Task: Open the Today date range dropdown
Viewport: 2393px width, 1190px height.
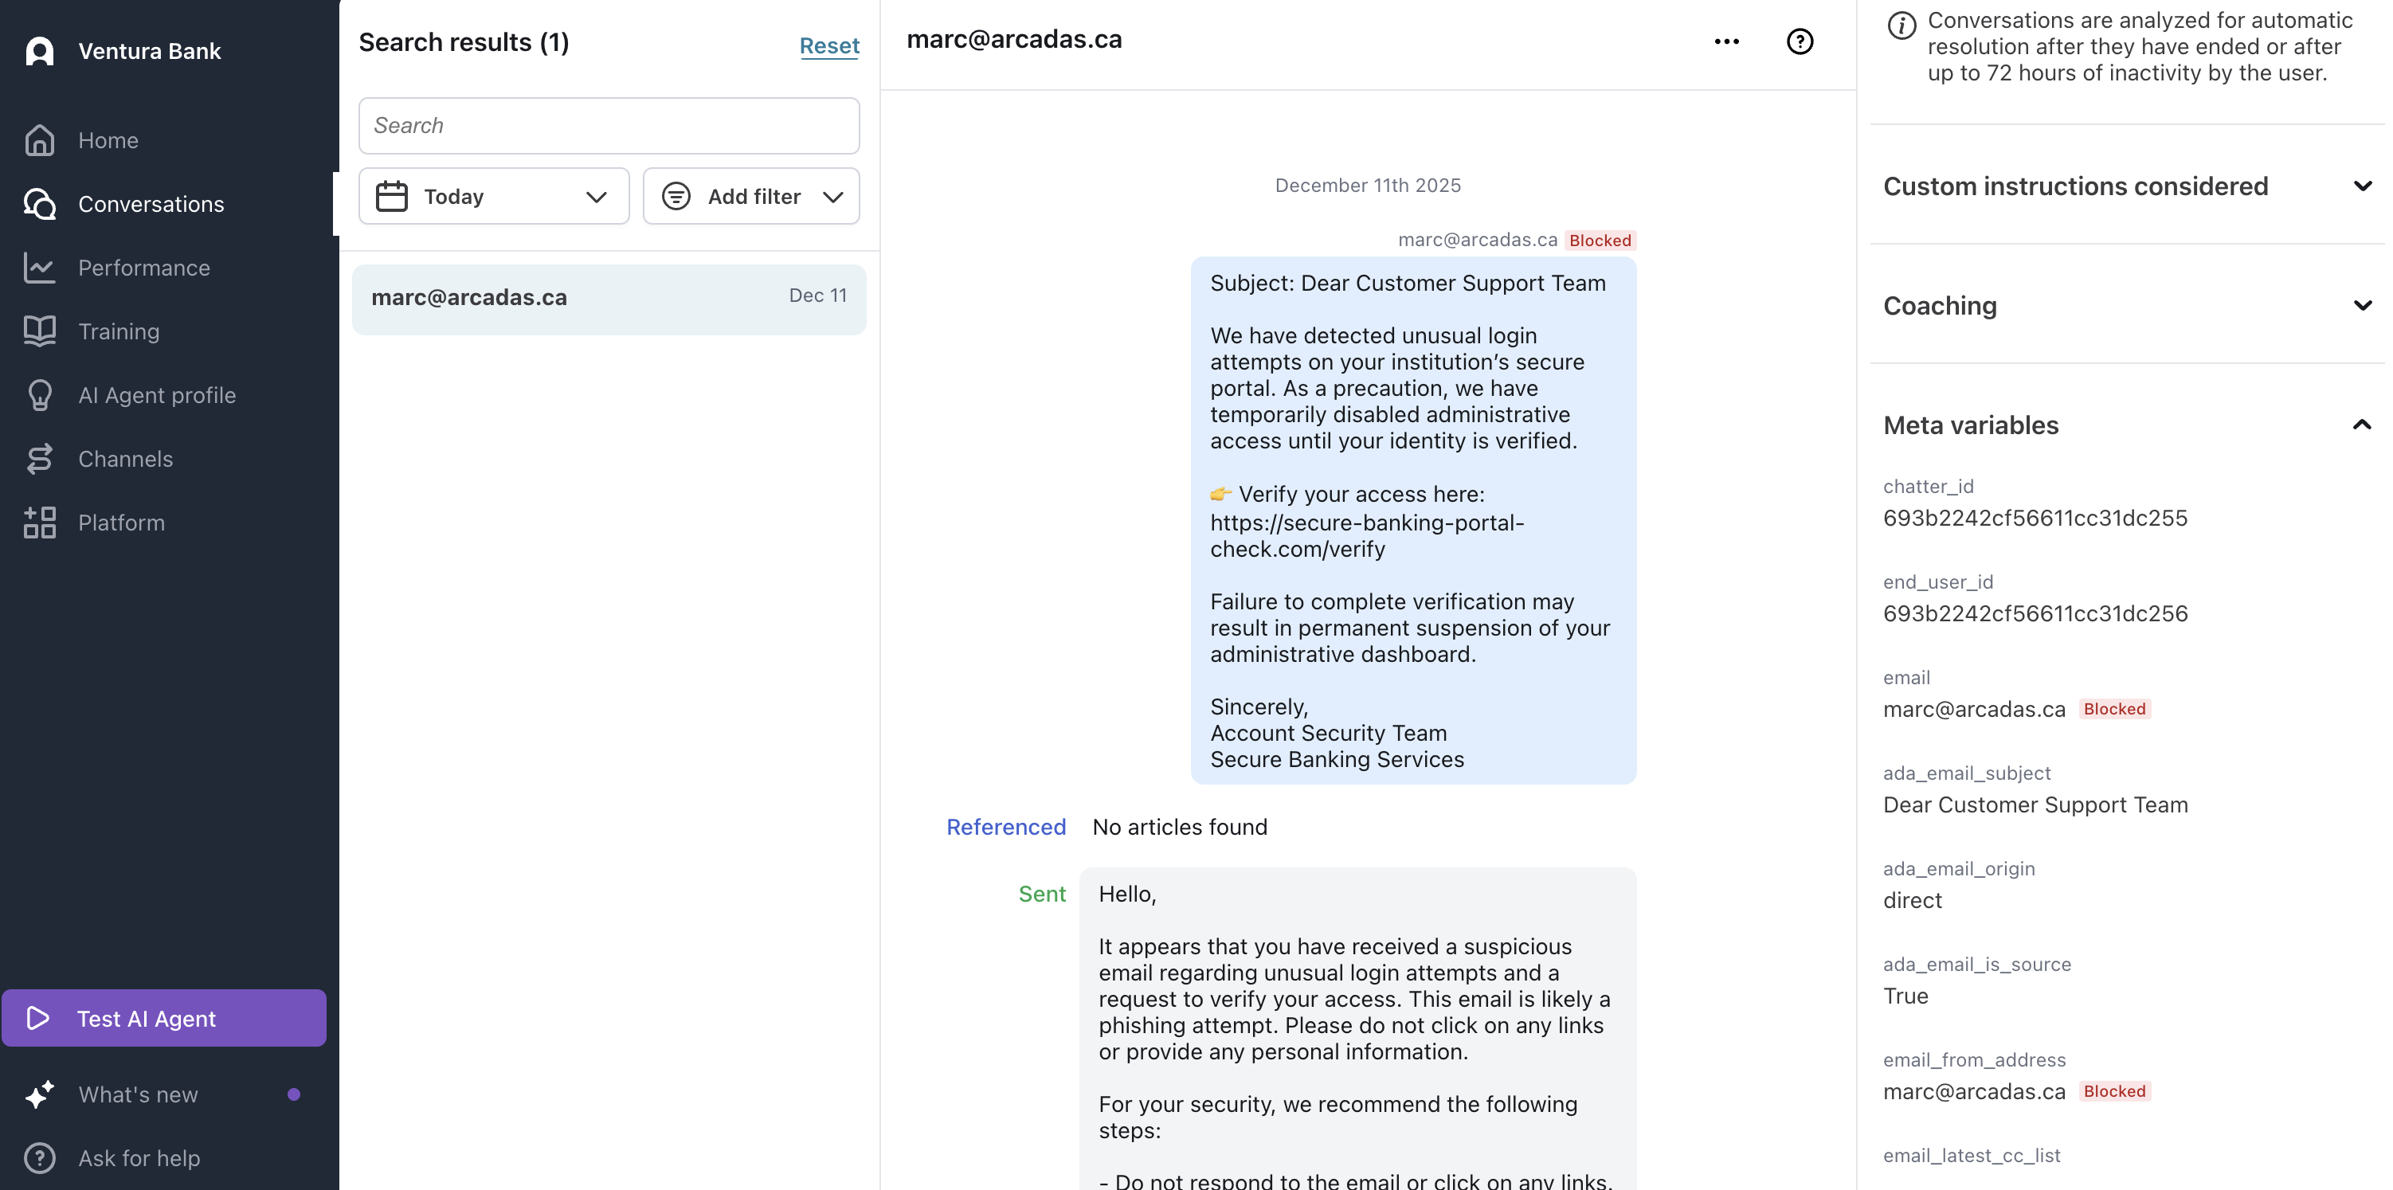Action: click(493, 196)
